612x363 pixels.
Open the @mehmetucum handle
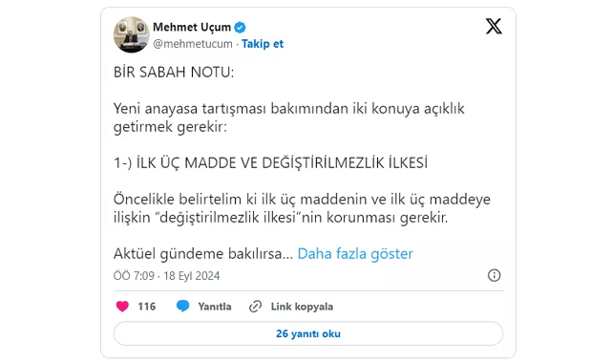[193, 44]
